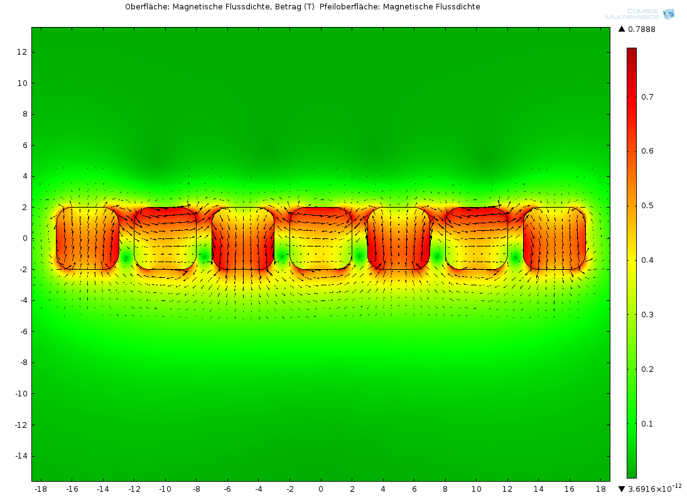687x498 pixels.
Task: Click the 0.1 label on the color legend
Action: point(647,423)
